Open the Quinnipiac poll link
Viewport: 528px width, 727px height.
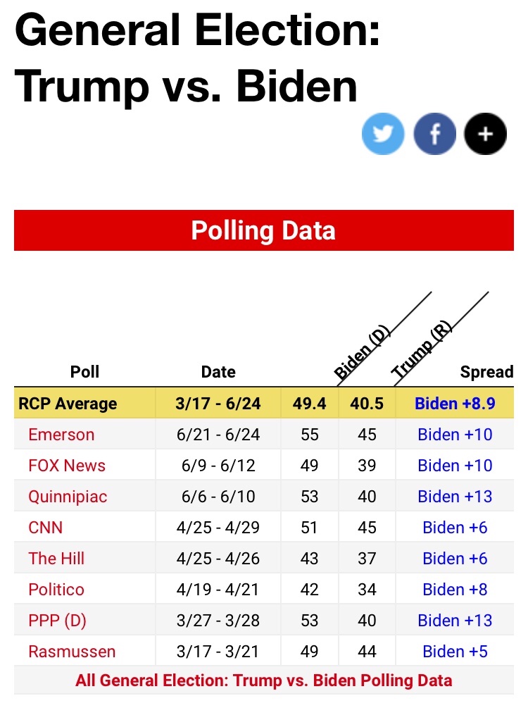[68, 497]
